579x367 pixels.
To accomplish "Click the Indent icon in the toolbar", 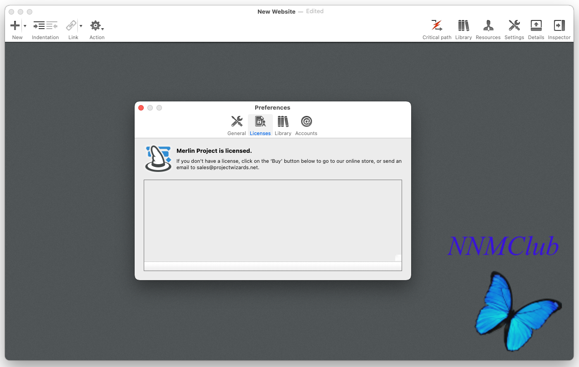I will click(x=39, y=25).
